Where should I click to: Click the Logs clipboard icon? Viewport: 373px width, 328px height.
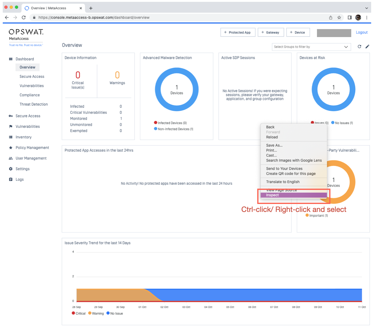[x=11, y=179]
